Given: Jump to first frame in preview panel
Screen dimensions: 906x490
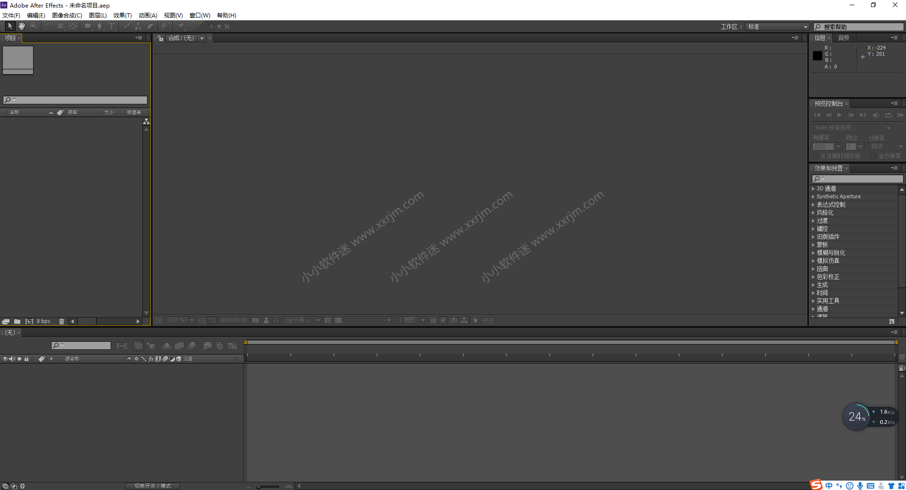Looking at the screenshot, I should (817, 115).
